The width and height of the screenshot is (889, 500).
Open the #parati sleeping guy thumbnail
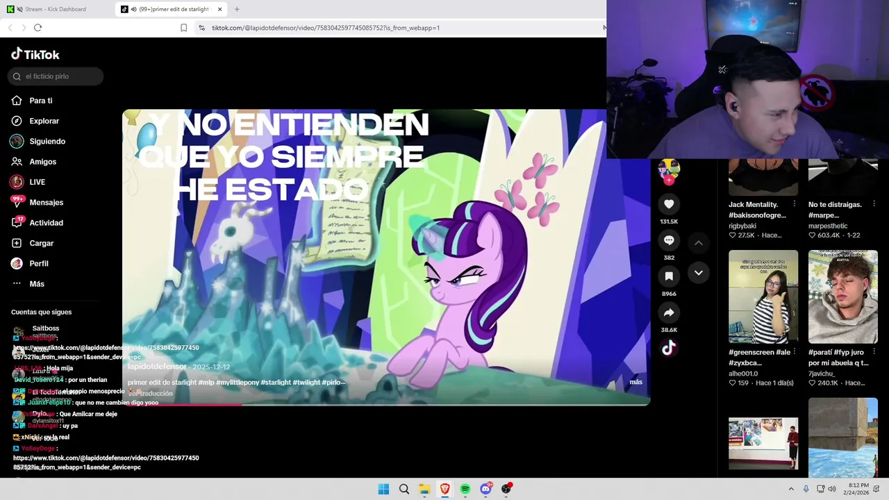pos(843,297)
